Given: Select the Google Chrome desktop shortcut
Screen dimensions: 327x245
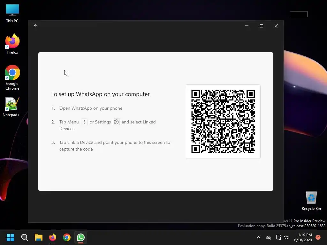Looking at the screenshot, I should [12, 78].
